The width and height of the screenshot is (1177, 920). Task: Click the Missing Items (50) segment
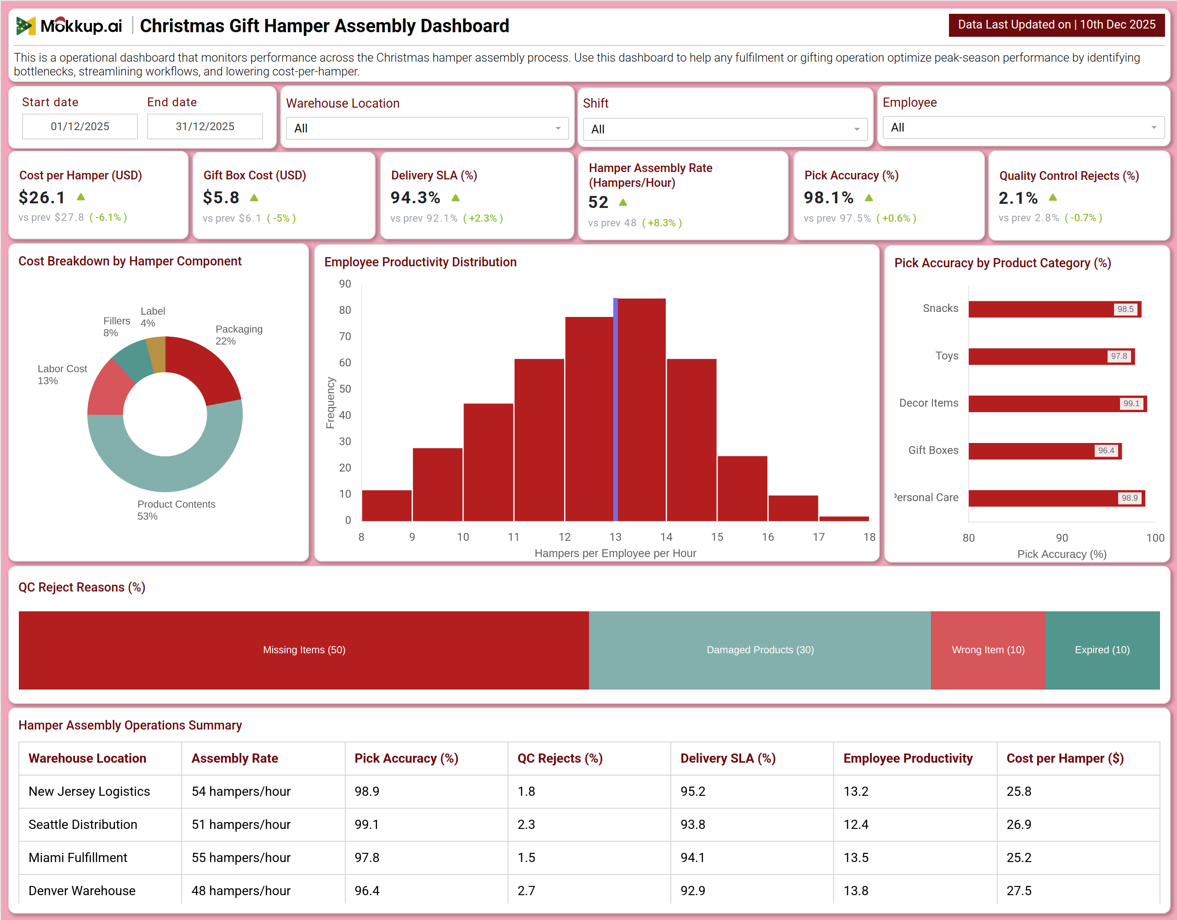click(304, 650)
